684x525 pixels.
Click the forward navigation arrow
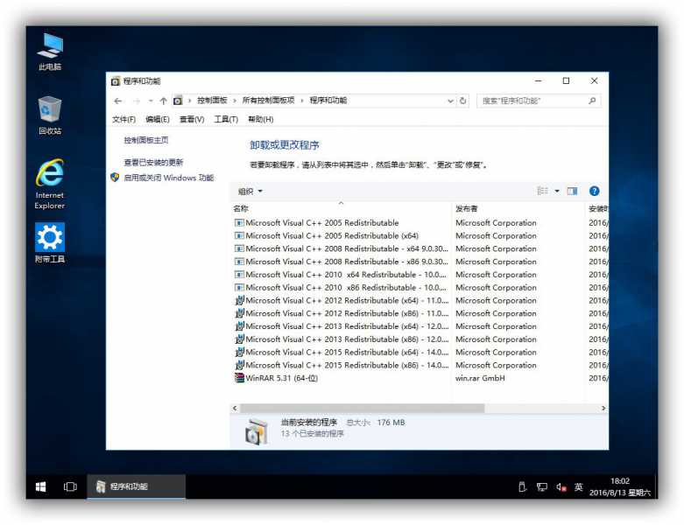pos(137,101)
